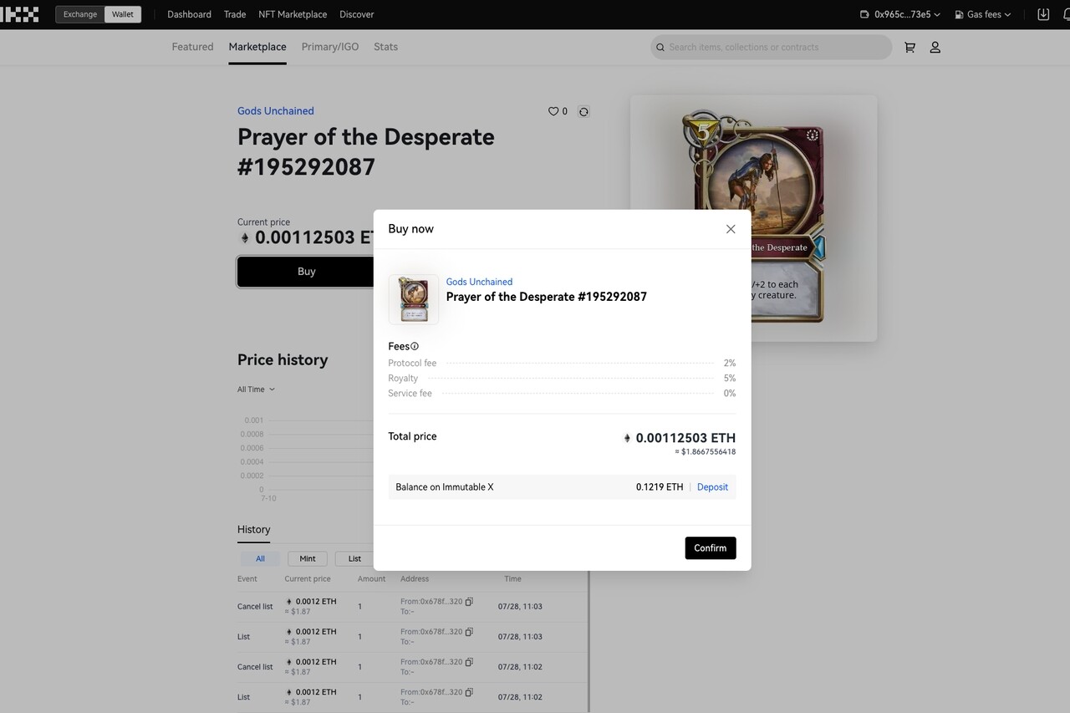Confirm the purchase
The height and width of the screenshot is (713, 1070).
(711, 547)
